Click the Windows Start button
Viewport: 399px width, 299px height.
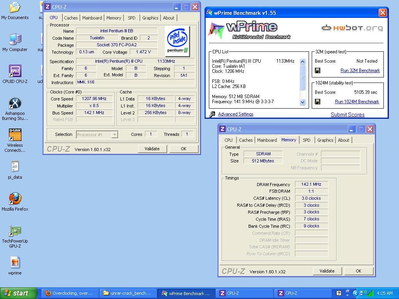click(19, 293)
